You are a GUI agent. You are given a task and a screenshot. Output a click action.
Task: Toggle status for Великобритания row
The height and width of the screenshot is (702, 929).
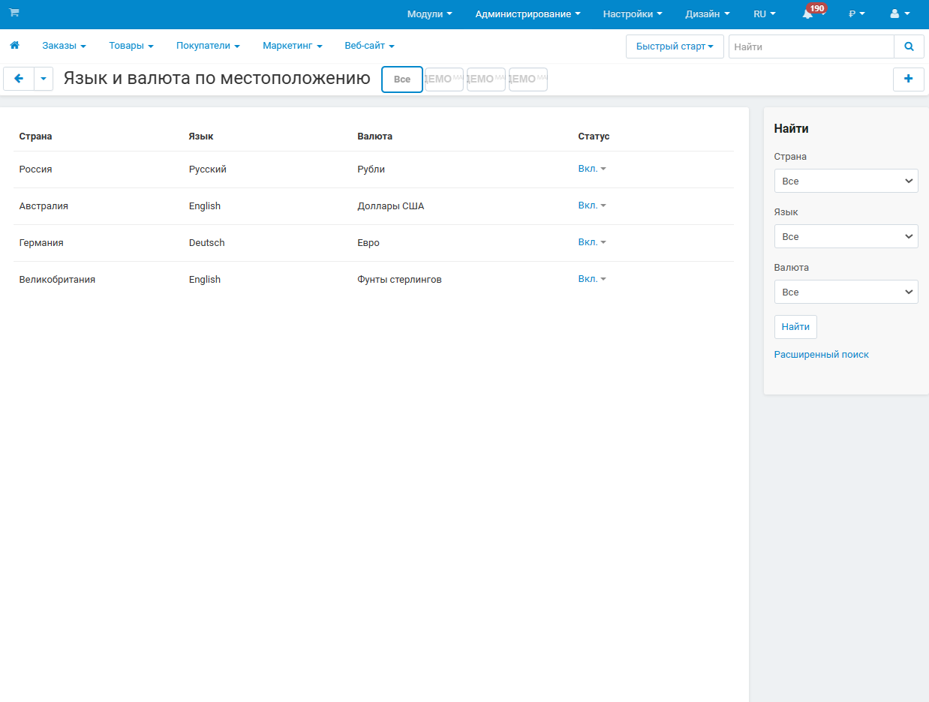(x=591, y=279)
